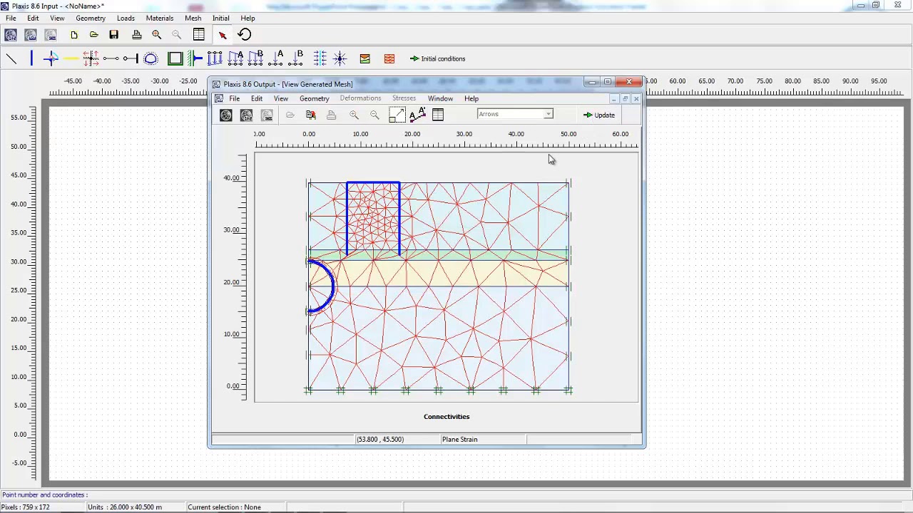Select the Drain tool
The width and height of the screenshot is (913, 513).
(320, 58)
